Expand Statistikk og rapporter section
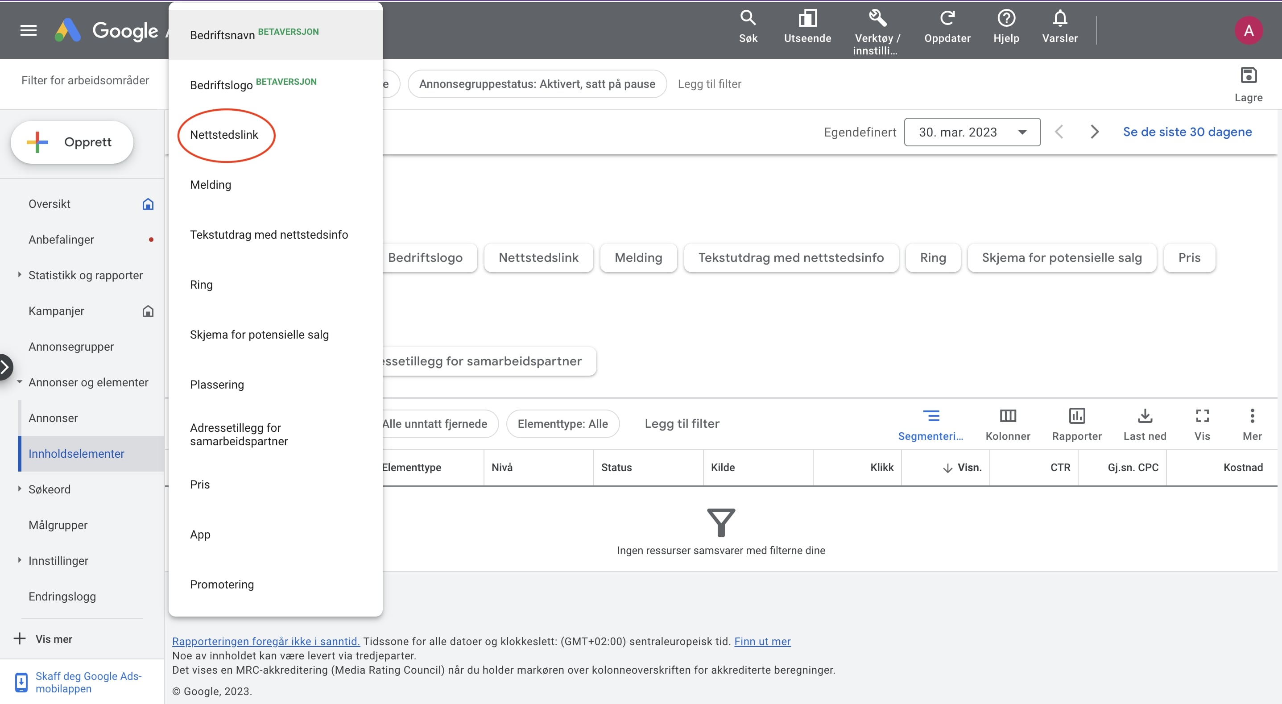 coord(20,275)
